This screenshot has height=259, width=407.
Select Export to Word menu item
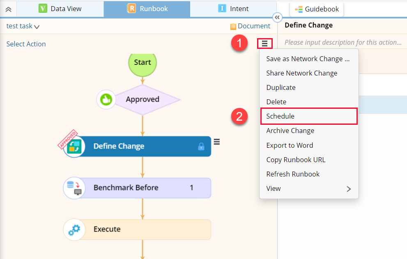pos(290,145)
